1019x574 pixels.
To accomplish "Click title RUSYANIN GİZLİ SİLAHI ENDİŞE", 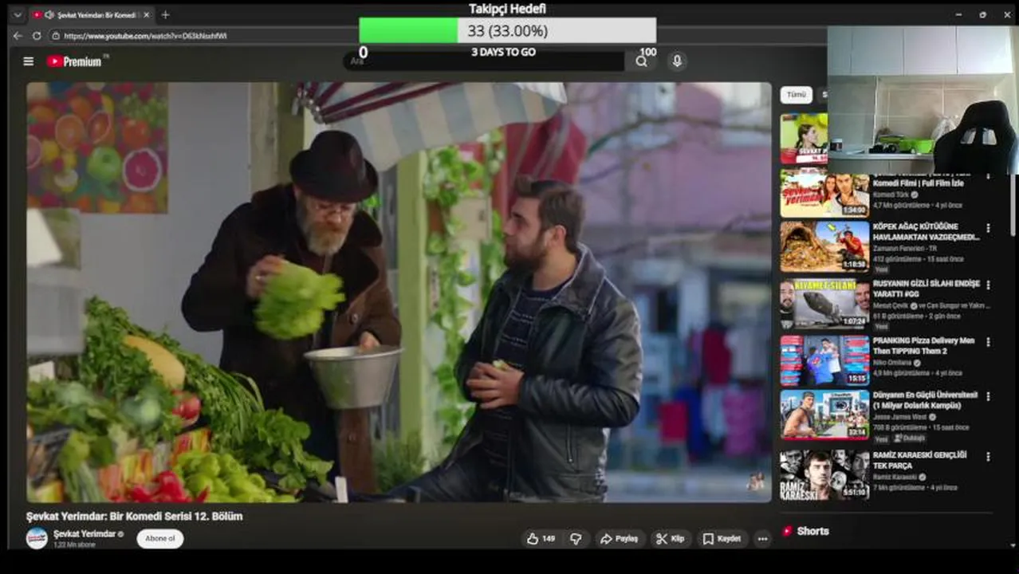I will coord(925,289).
